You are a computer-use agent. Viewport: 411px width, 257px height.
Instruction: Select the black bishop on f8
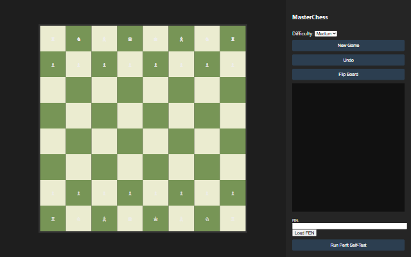(181, 39)
